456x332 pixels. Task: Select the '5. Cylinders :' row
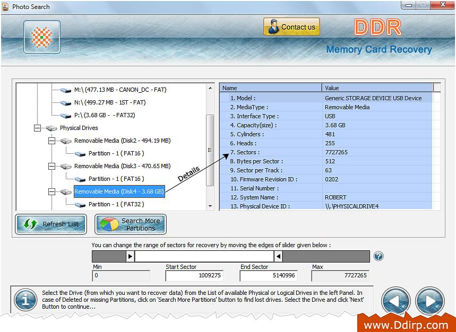(x=326, y=134)
